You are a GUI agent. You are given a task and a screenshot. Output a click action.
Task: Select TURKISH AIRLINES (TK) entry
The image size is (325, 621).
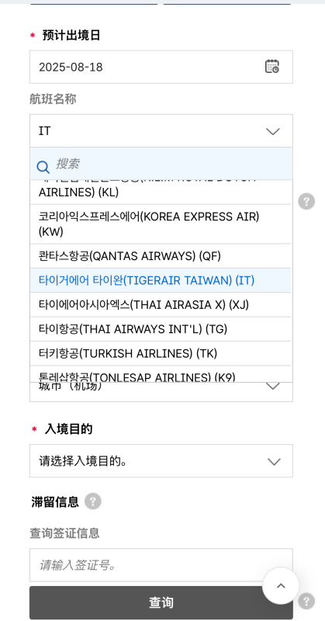161,353
